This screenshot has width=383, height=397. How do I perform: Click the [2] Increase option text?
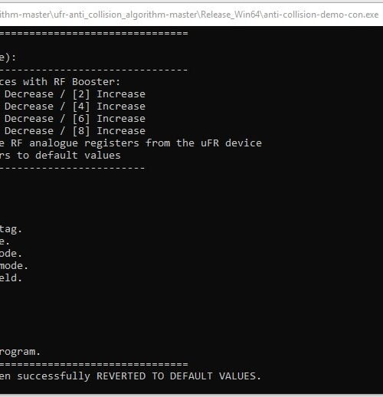coord(109,94)
